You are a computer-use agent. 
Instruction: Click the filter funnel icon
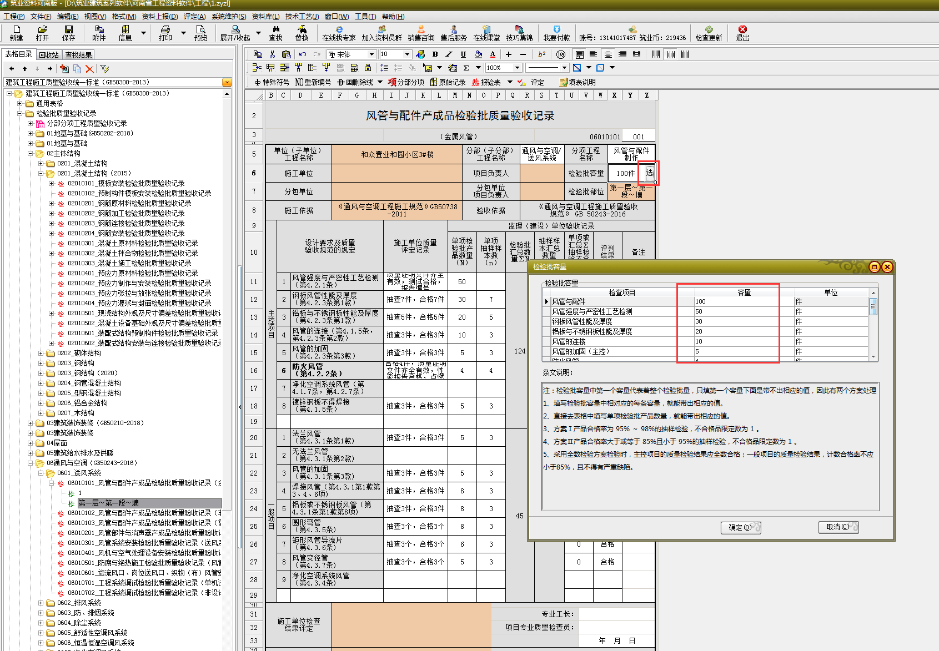[104, 69]
